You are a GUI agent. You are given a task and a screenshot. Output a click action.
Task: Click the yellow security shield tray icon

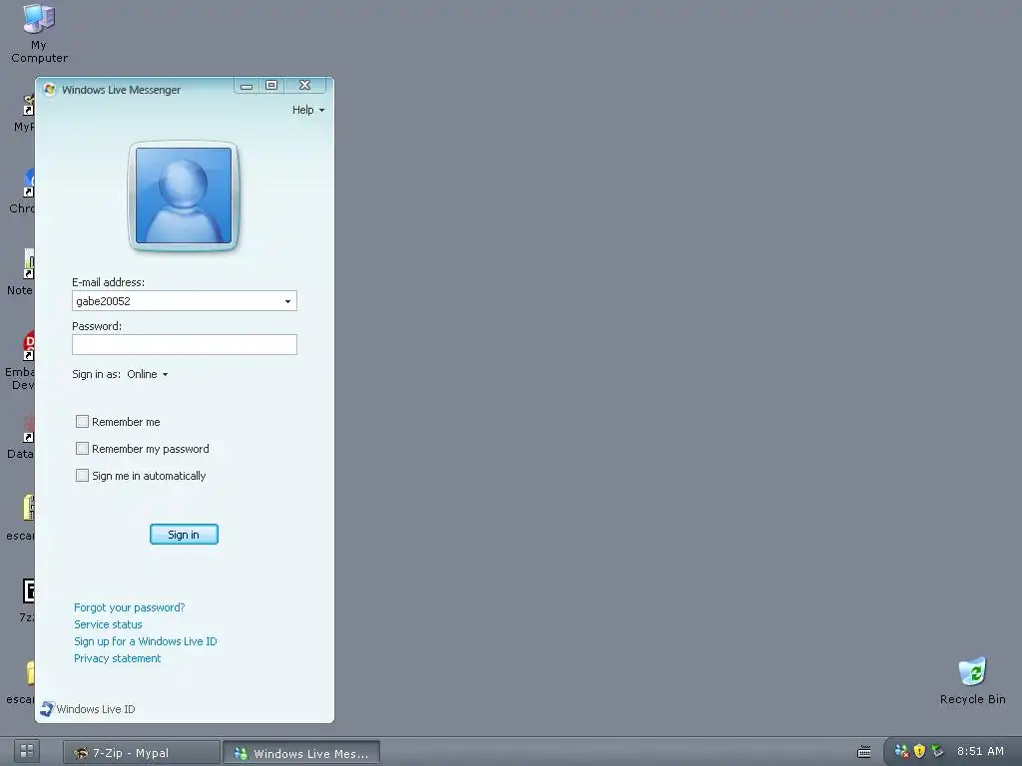[x=919, y=751]
